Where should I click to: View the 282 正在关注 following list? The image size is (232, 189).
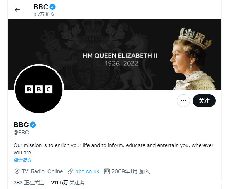[29, 183]
